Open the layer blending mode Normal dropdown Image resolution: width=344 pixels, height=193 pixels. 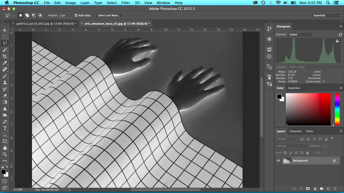(x=292, y=146)
